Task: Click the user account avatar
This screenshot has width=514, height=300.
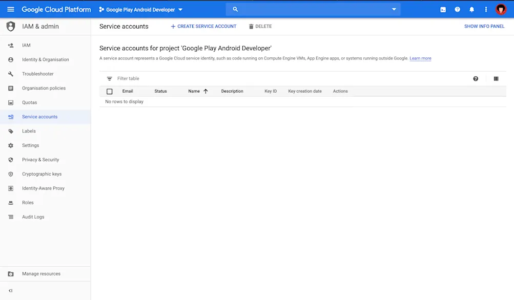Action: pyautogui.click(x=501, y=9)
